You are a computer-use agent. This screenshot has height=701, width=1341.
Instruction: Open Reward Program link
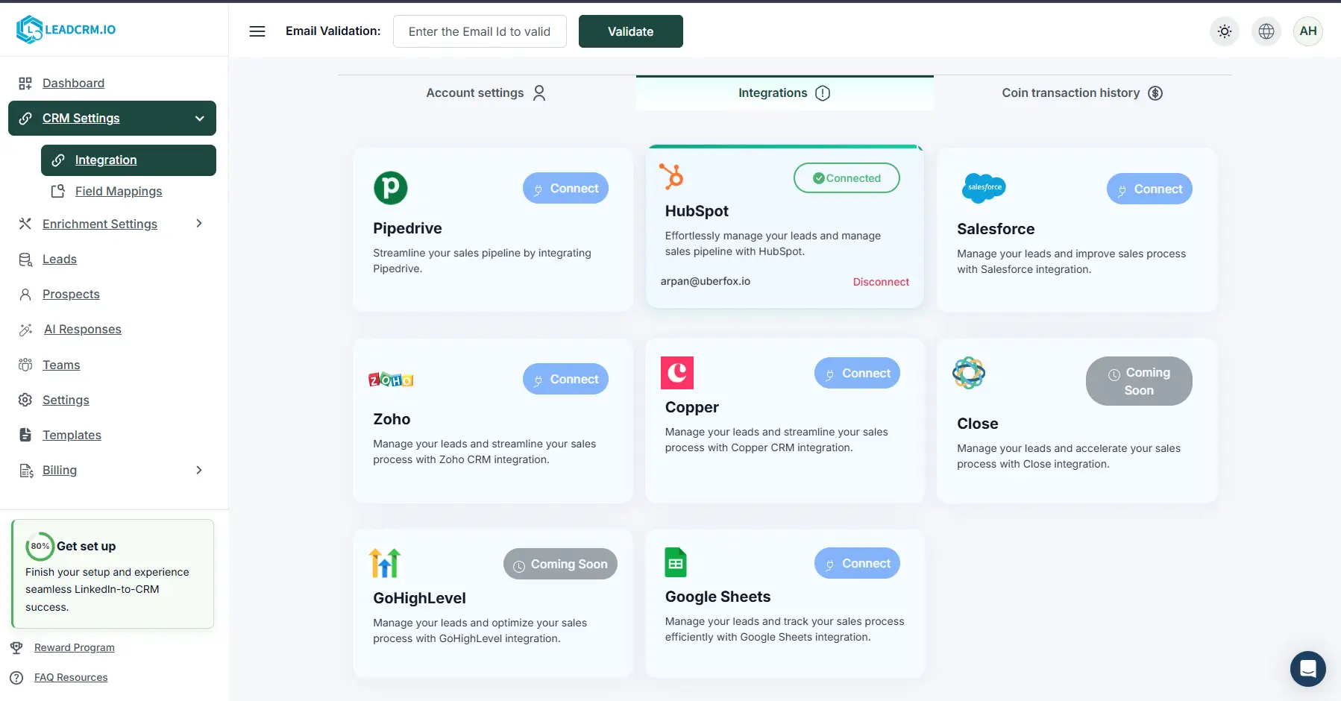pyautogui.click(x=75, y=647)
